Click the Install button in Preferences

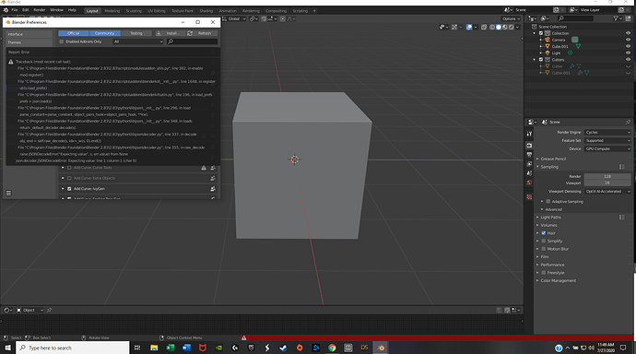click(170, 33)
